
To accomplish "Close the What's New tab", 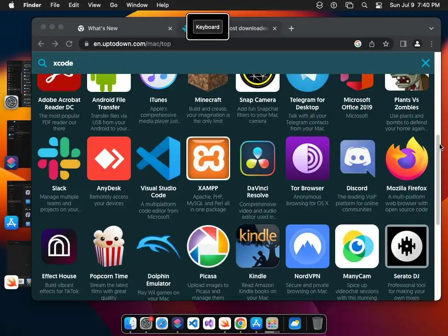I will pos(170,28).
